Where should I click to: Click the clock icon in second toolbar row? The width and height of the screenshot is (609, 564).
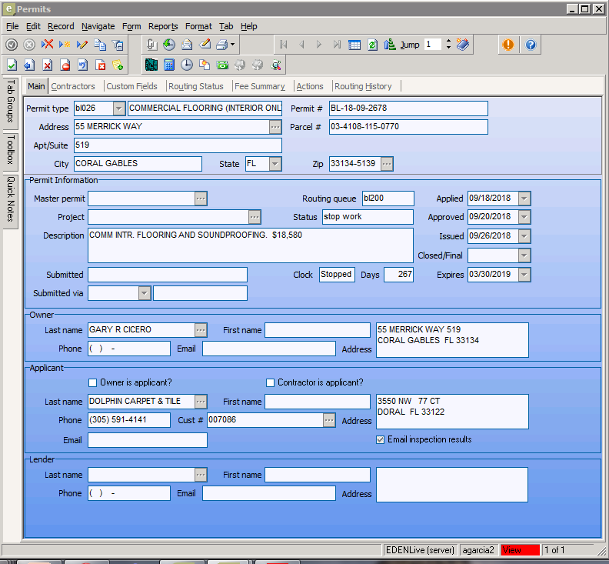click(186, 65)
